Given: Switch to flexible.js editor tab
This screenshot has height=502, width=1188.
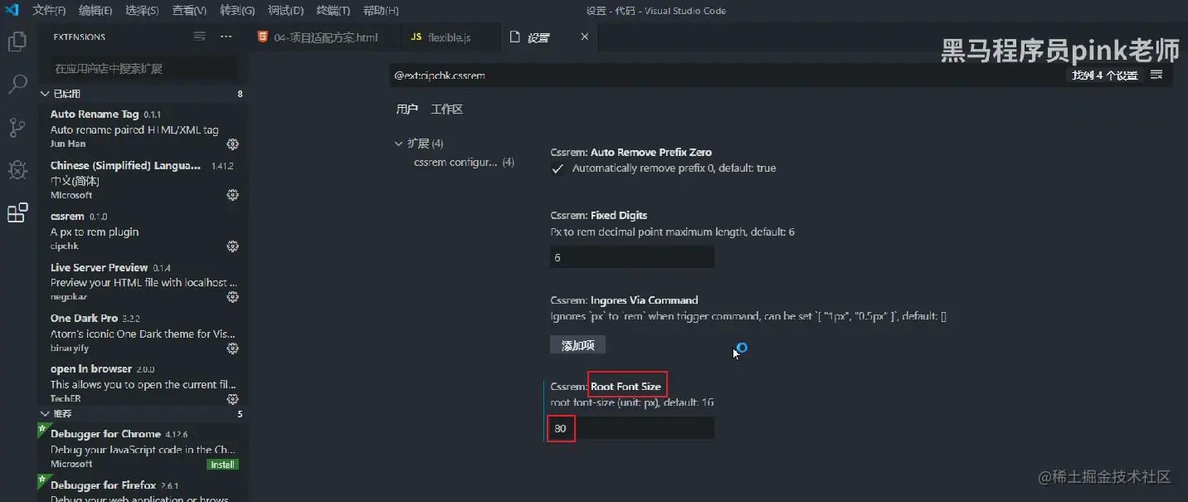Looking at the screenshot, I should click(x=450, y=37).
